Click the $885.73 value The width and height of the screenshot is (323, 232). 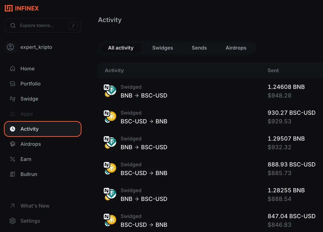point(279,173)
